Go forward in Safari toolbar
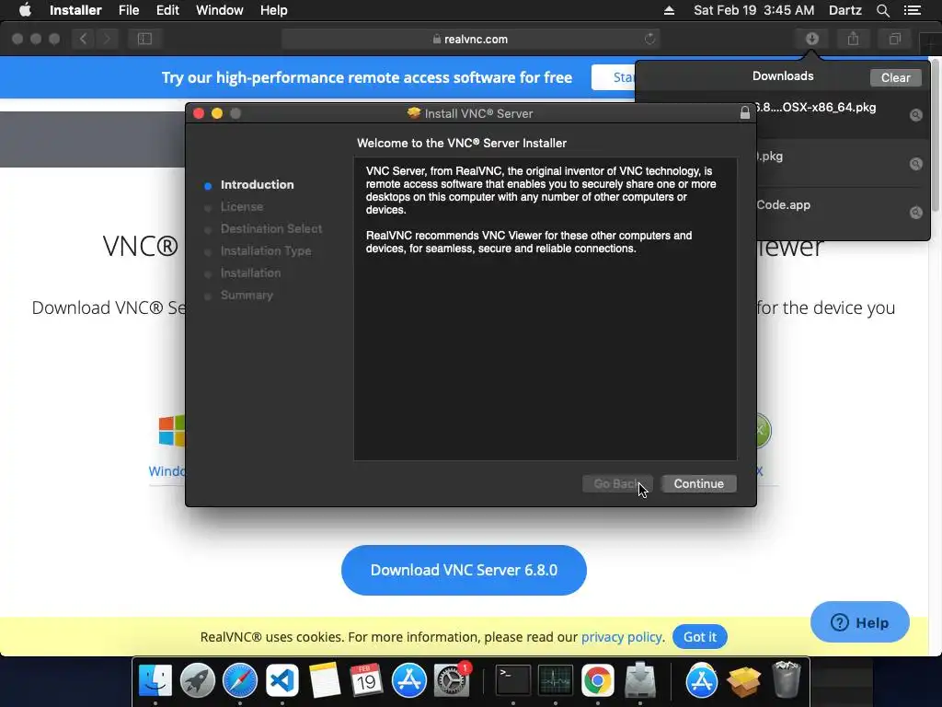Screen dimensions: 942x707 (107, 39)
